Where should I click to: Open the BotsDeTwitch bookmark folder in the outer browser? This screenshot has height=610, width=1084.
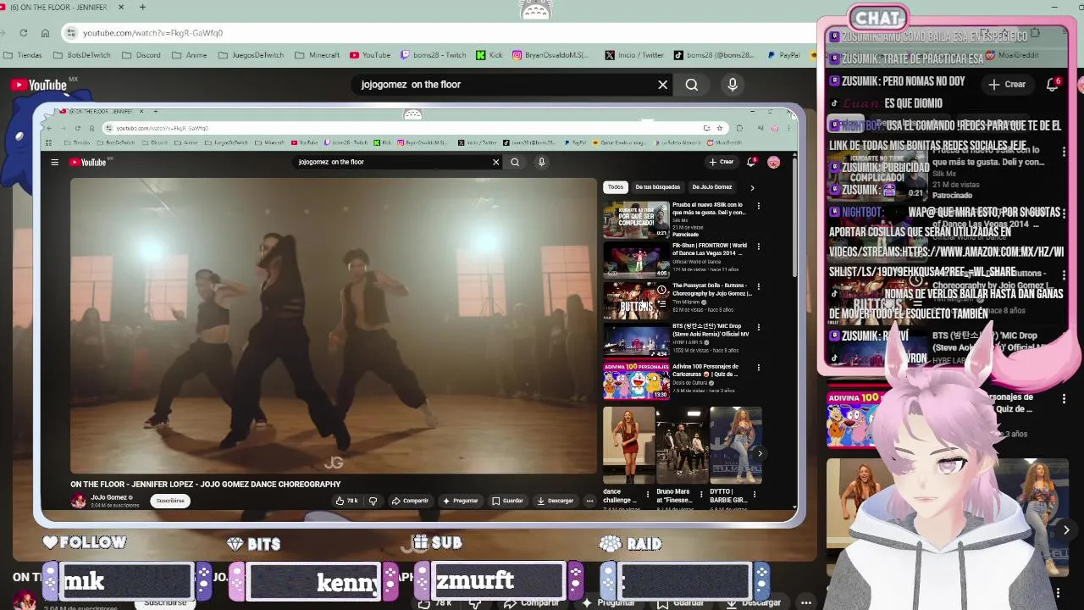click(x=82, y=55)
